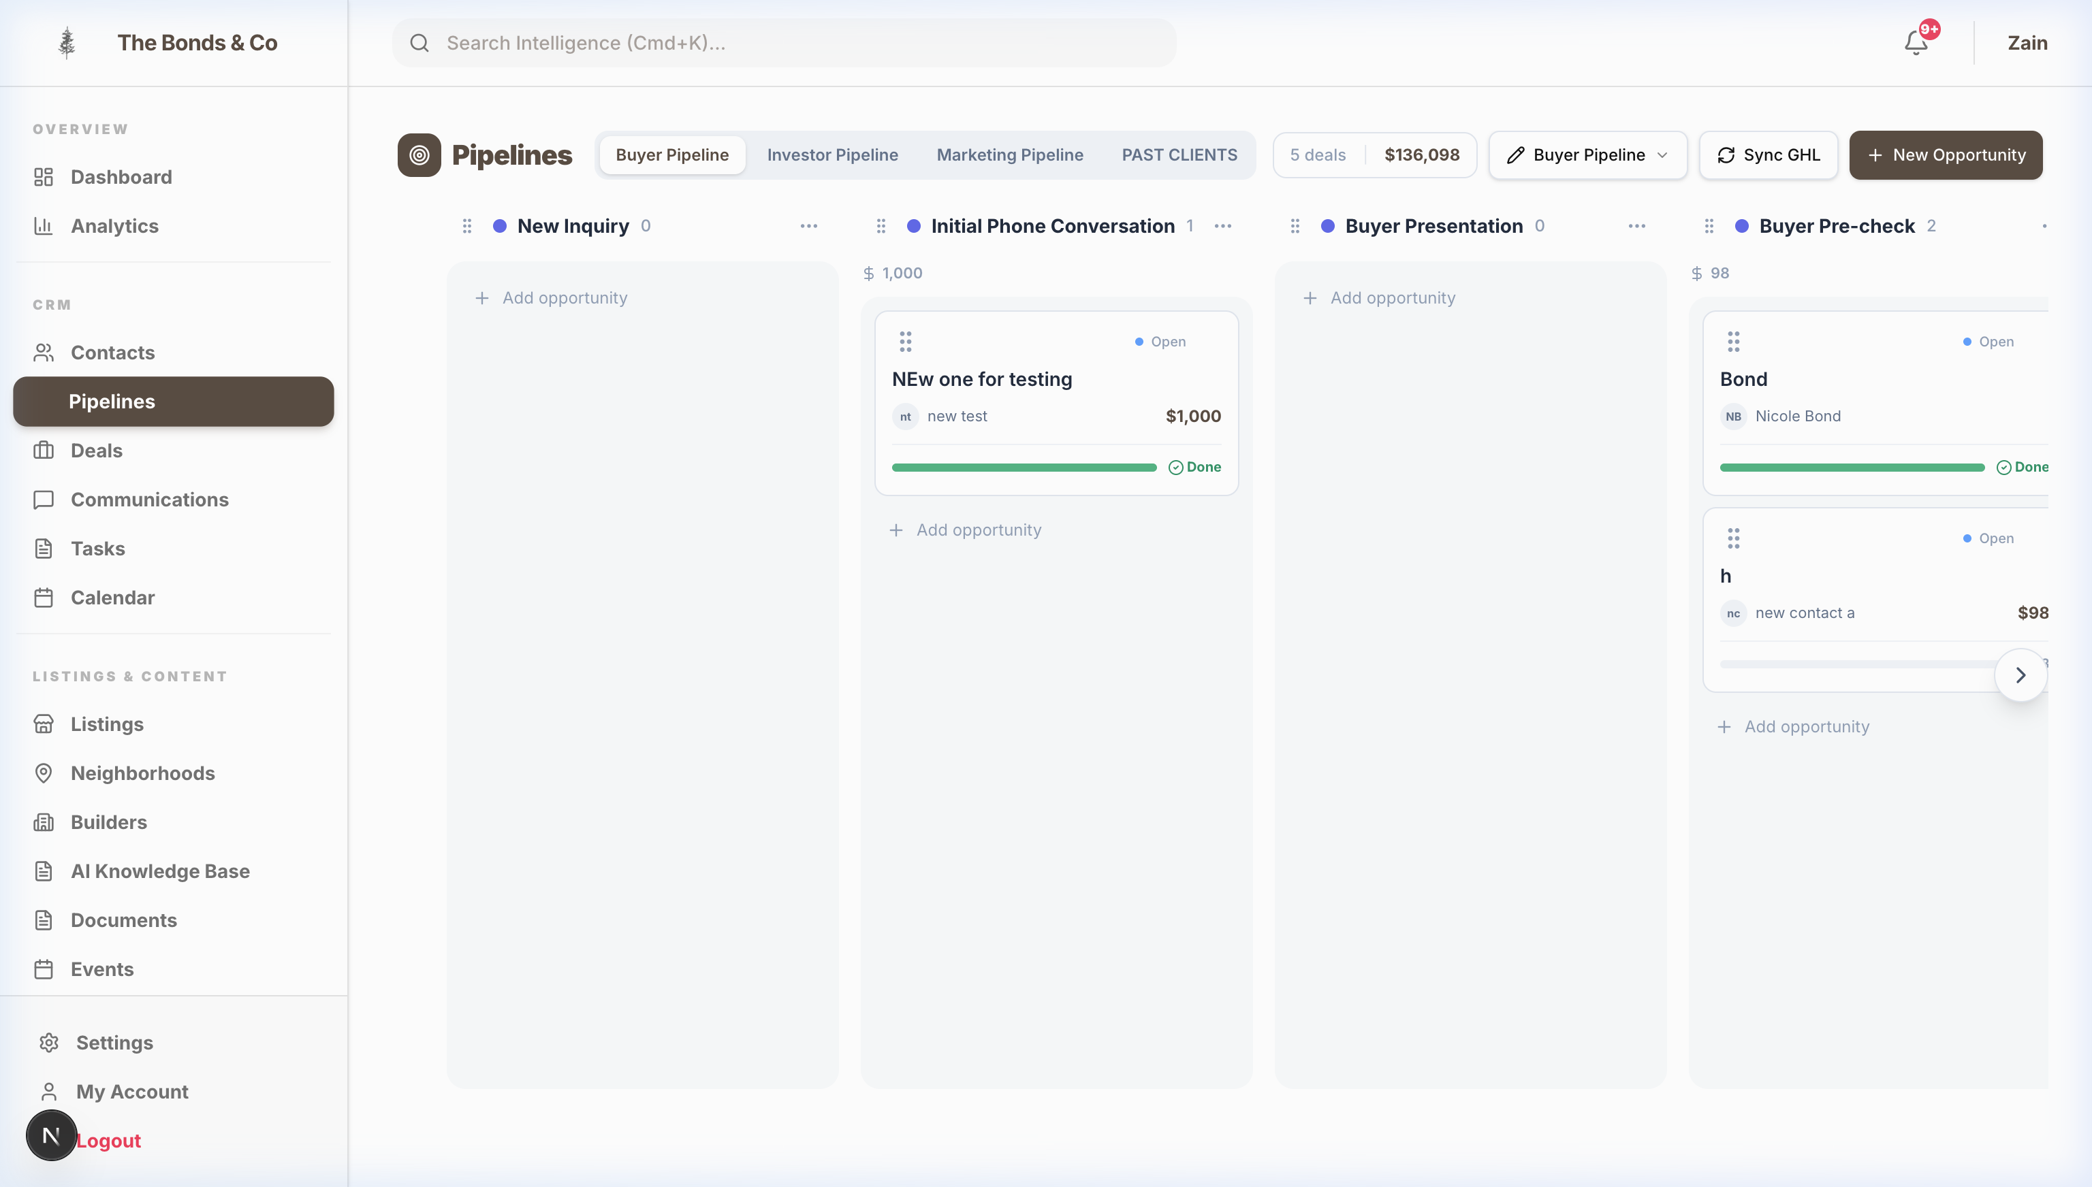This screenshot has height=1187, width=2092.
Task: Click progress bar on NEw one for testing card
Action: point(1024,467)
